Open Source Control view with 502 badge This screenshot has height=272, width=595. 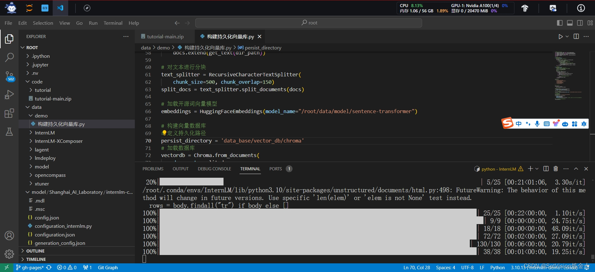[9, 76]
